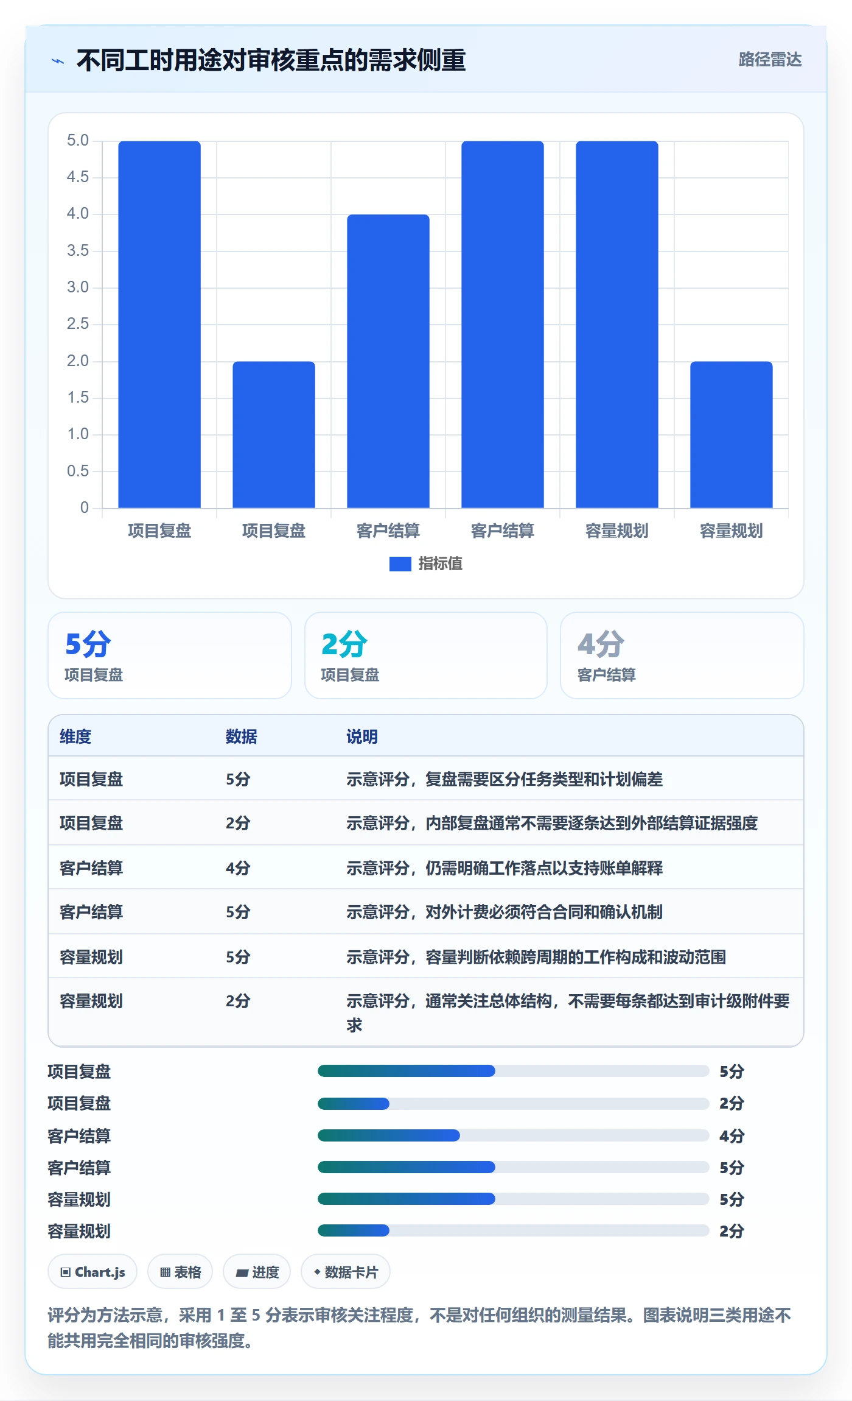The height and width of the screenshot is (1401, 852).
Task: Click the 数据 column header
Action: pyautogui.click(x=242, y=737)
